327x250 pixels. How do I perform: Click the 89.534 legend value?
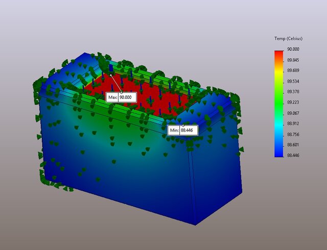[293, 81]
